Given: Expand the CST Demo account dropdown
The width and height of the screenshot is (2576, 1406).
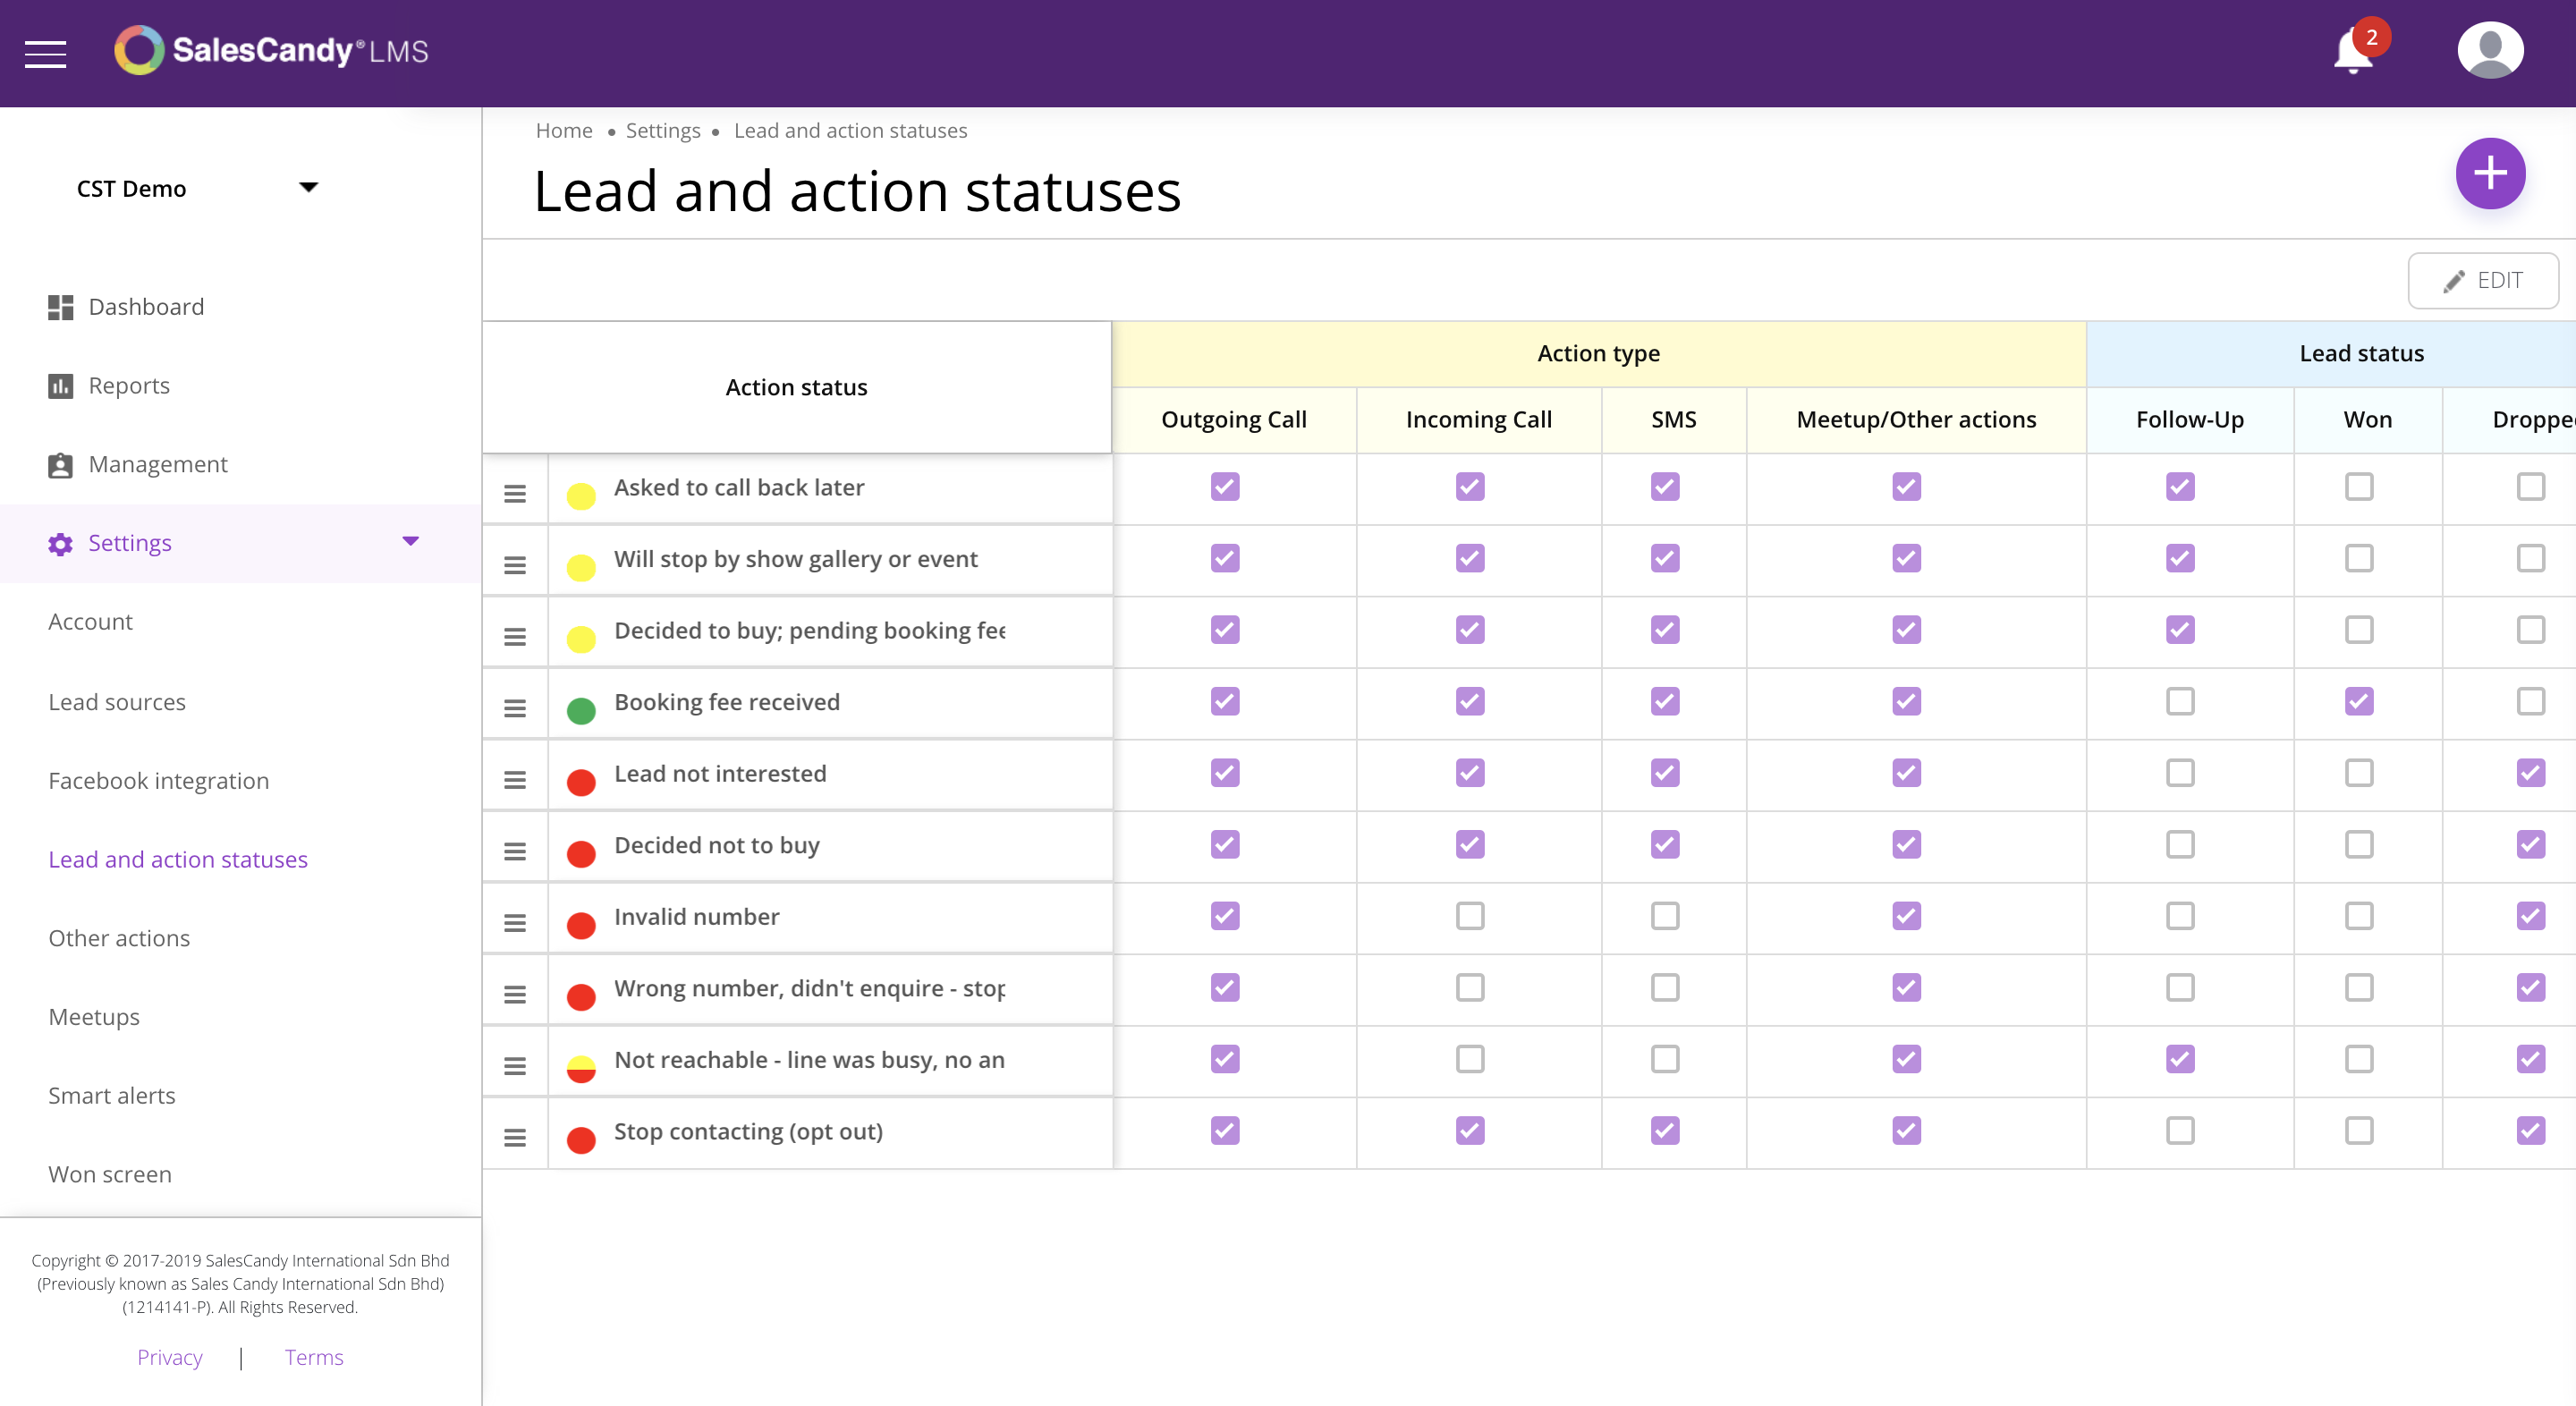Looking at the screenshot, I should pos(308,188).
